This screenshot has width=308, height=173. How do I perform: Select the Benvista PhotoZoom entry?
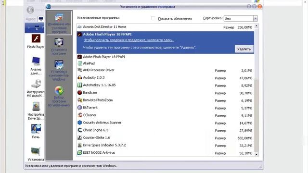point(165,100)
